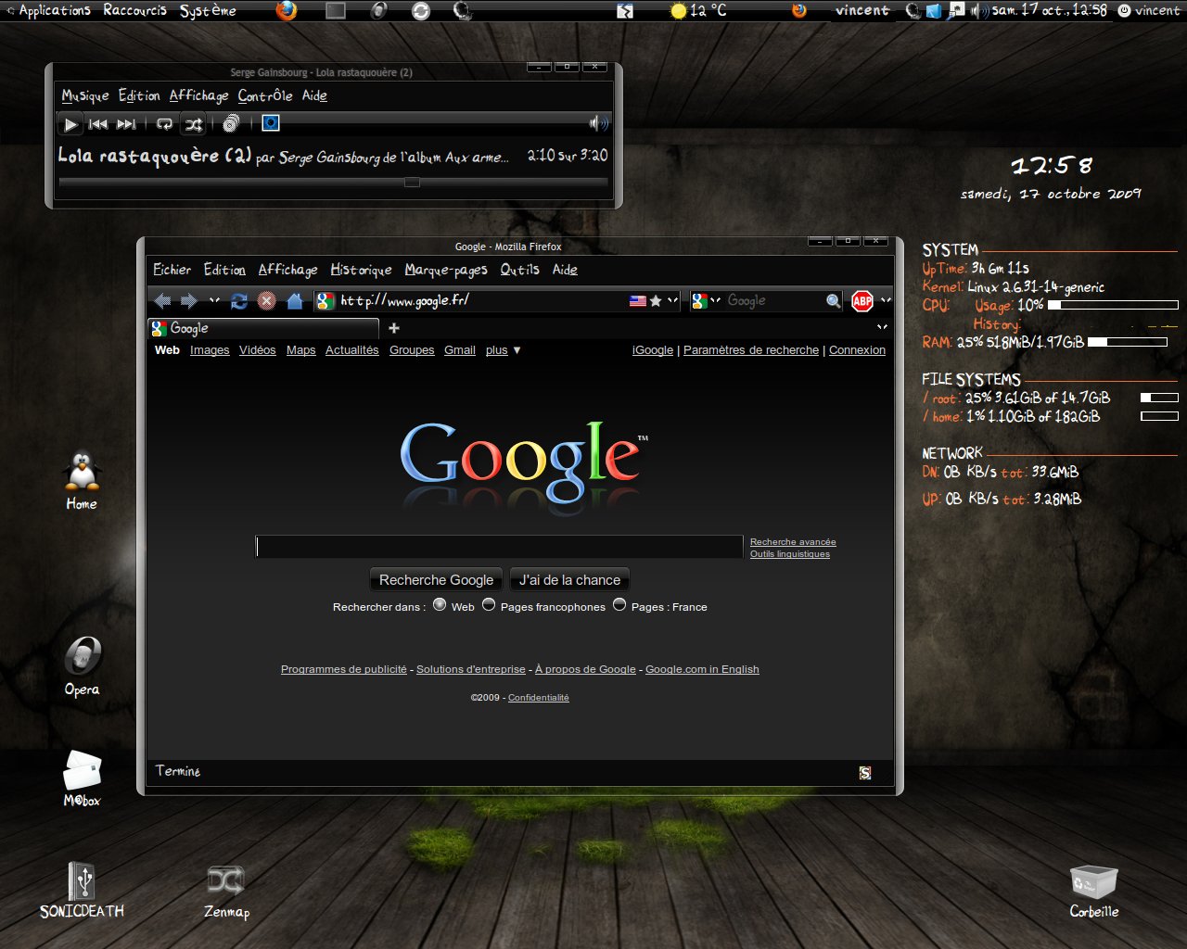Click the Rhythmbox play button
Image resolution: width=1187 pixels, height=949 pixels.
point(70,124)
